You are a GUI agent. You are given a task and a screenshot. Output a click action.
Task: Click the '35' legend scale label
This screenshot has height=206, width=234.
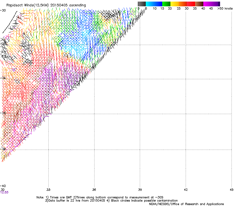(195, 9)
